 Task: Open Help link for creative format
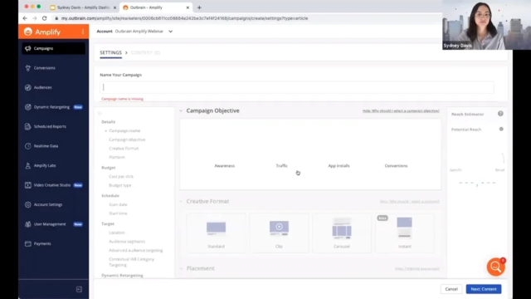tap(410, 201)
